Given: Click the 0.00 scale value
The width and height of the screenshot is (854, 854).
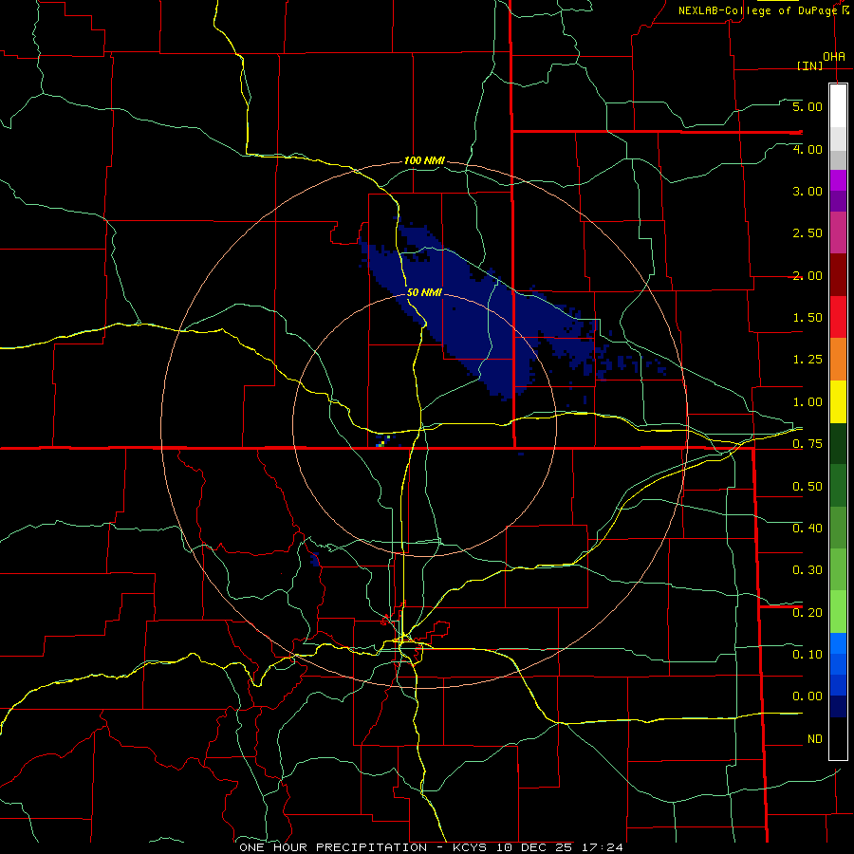Looking at the screenshot, I should pos(808,696).
